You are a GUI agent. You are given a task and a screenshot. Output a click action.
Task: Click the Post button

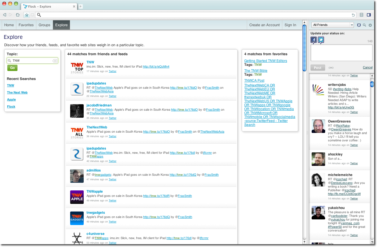click(318, 68)
